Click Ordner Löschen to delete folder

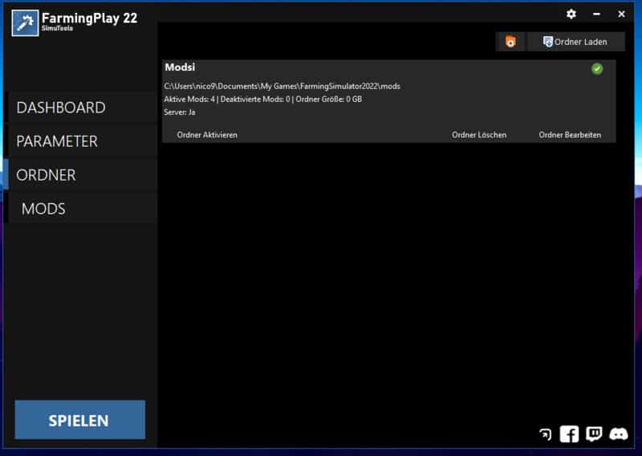(479, 135)
